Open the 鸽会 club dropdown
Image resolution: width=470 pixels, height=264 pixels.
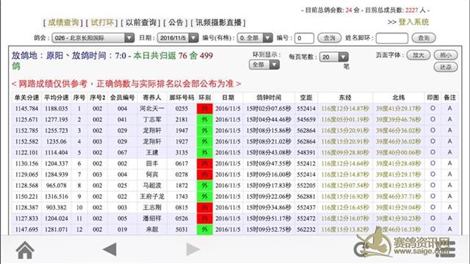(x=93, y=38)
